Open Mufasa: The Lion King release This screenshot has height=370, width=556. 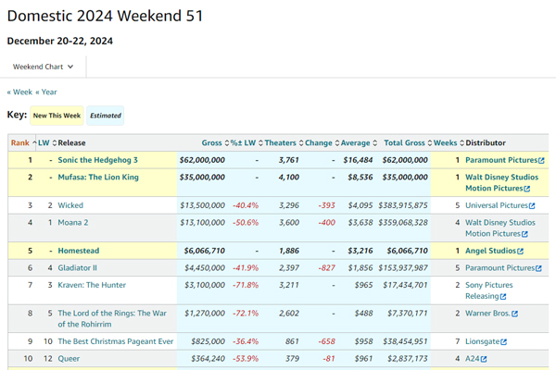[x=98, y=177]
